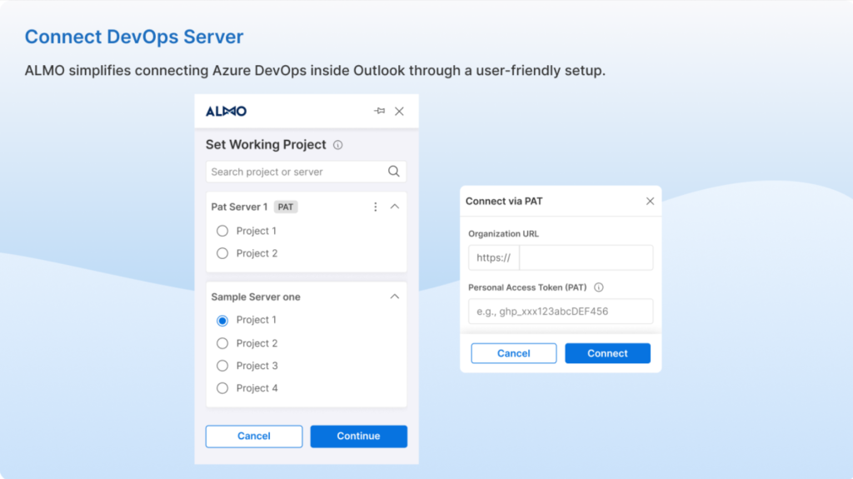Select Project 2 under Sample Server one

pos(222,343)
